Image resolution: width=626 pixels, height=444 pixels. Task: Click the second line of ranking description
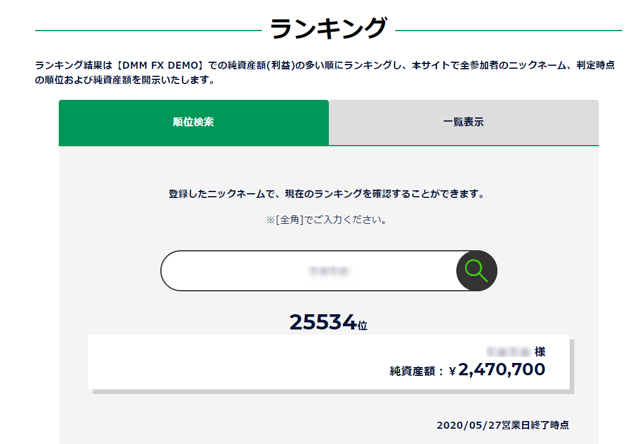(125, 80)
